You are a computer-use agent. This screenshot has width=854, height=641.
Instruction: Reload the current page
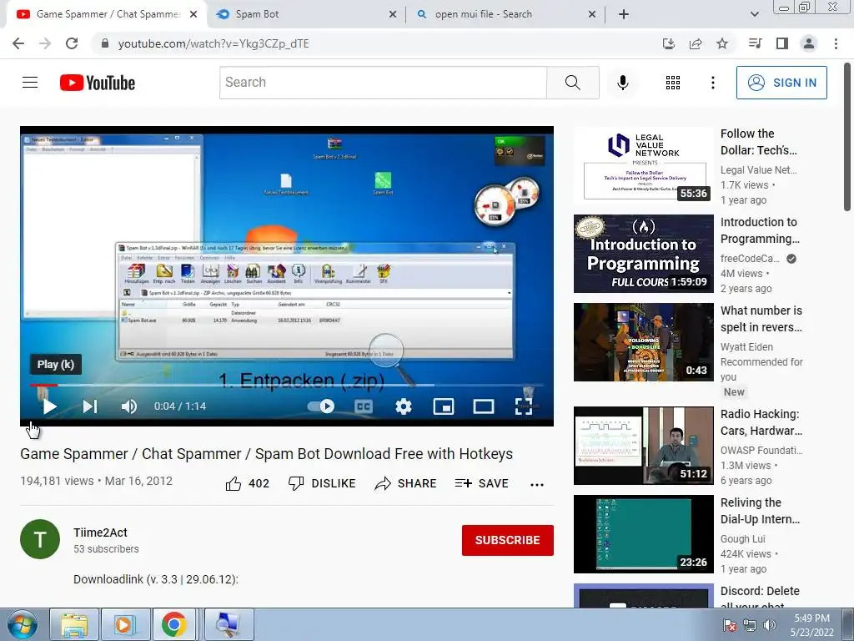tap(72, 43)
